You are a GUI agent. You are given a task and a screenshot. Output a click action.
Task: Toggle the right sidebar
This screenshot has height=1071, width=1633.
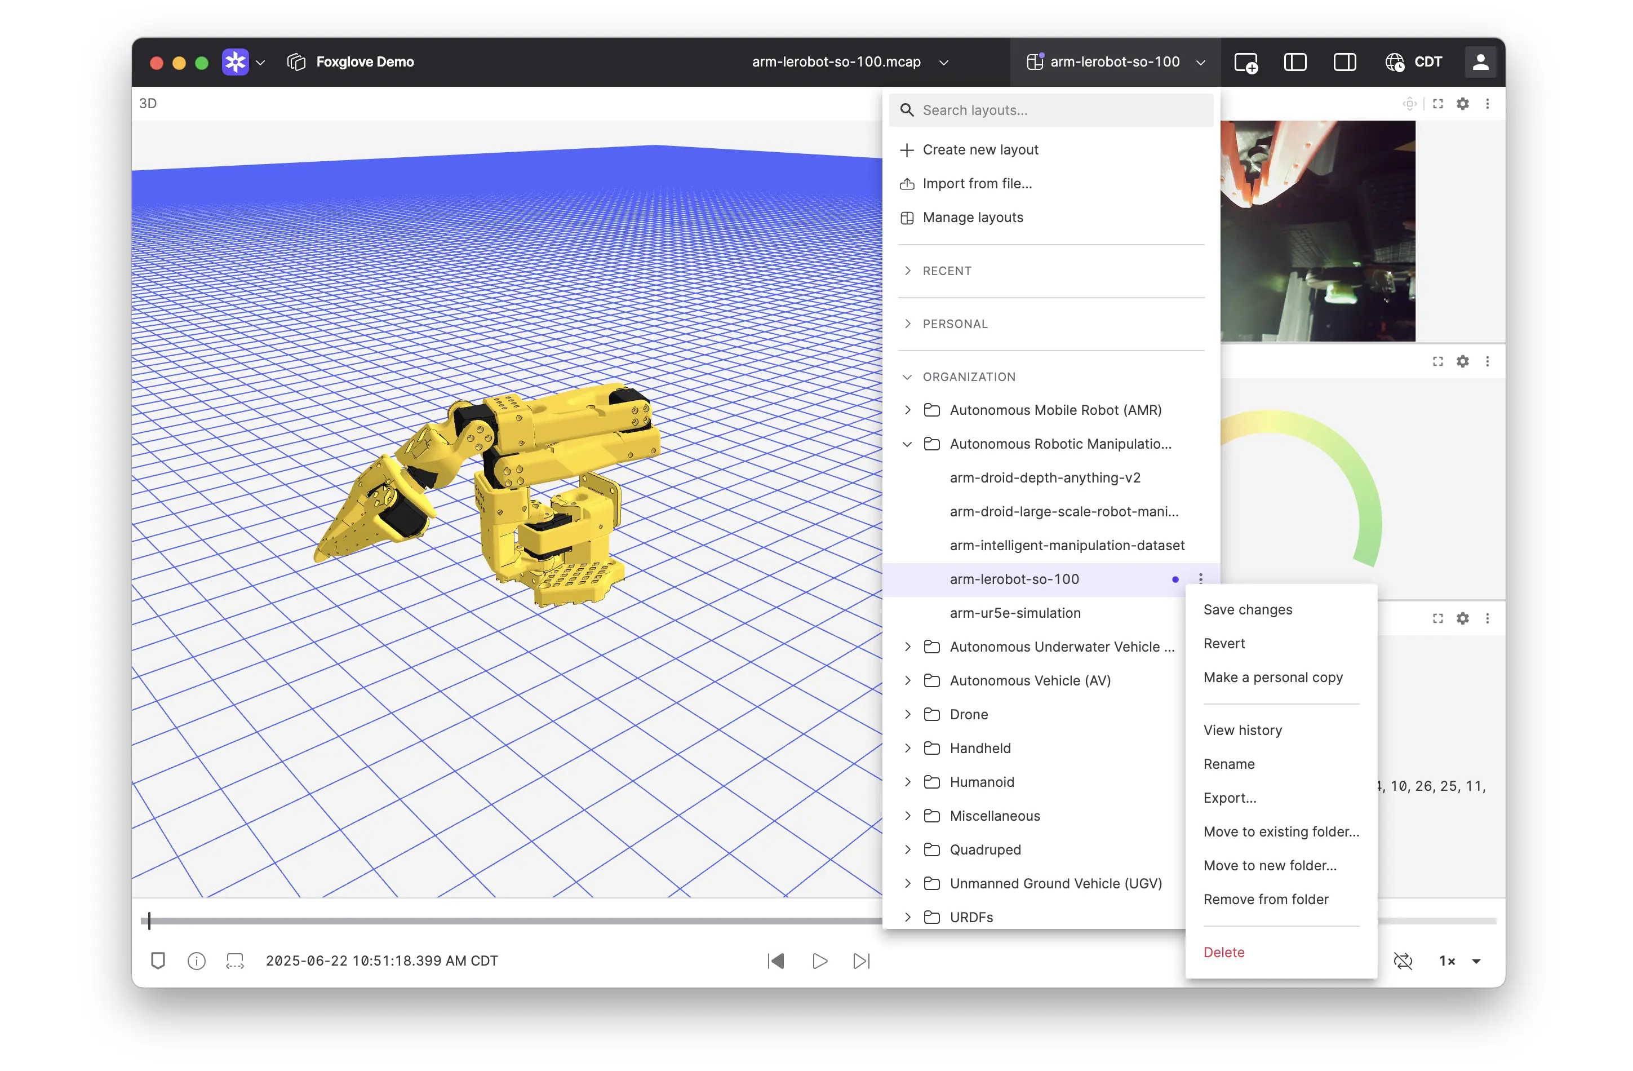point(1344,63)
